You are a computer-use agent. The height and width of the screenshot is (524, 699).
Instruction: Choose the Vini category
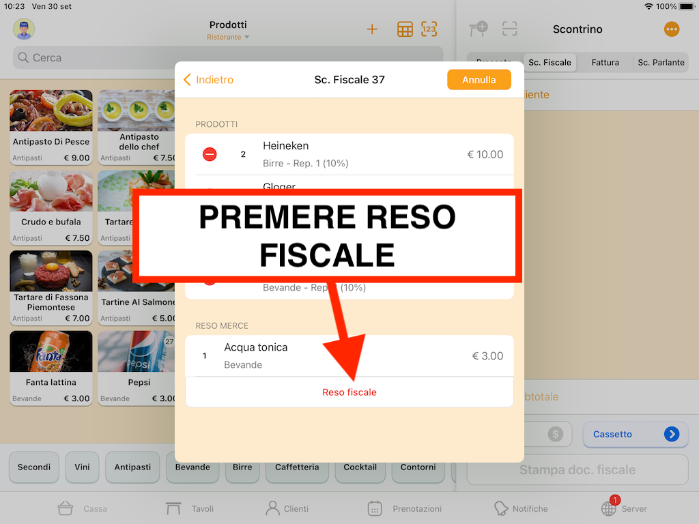click(x=82, y=467)
